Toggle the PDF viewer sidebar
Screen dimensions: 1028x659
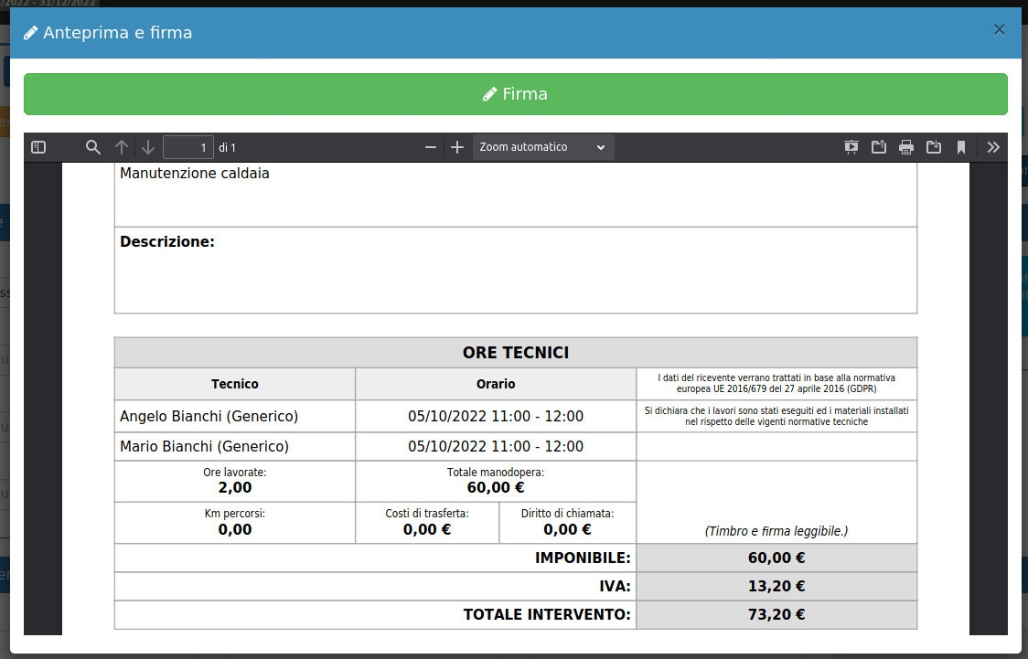tap(38, 147)
